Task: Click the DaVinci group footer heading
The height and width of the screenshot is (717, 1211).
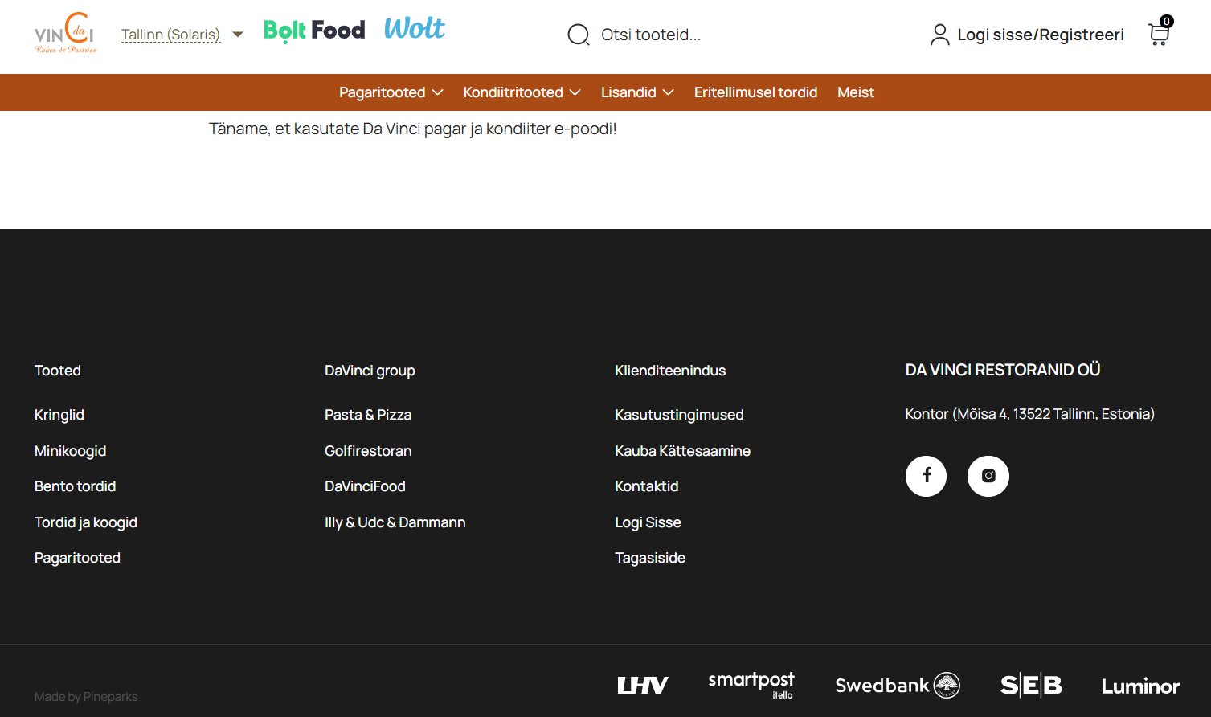Action: 370,371
